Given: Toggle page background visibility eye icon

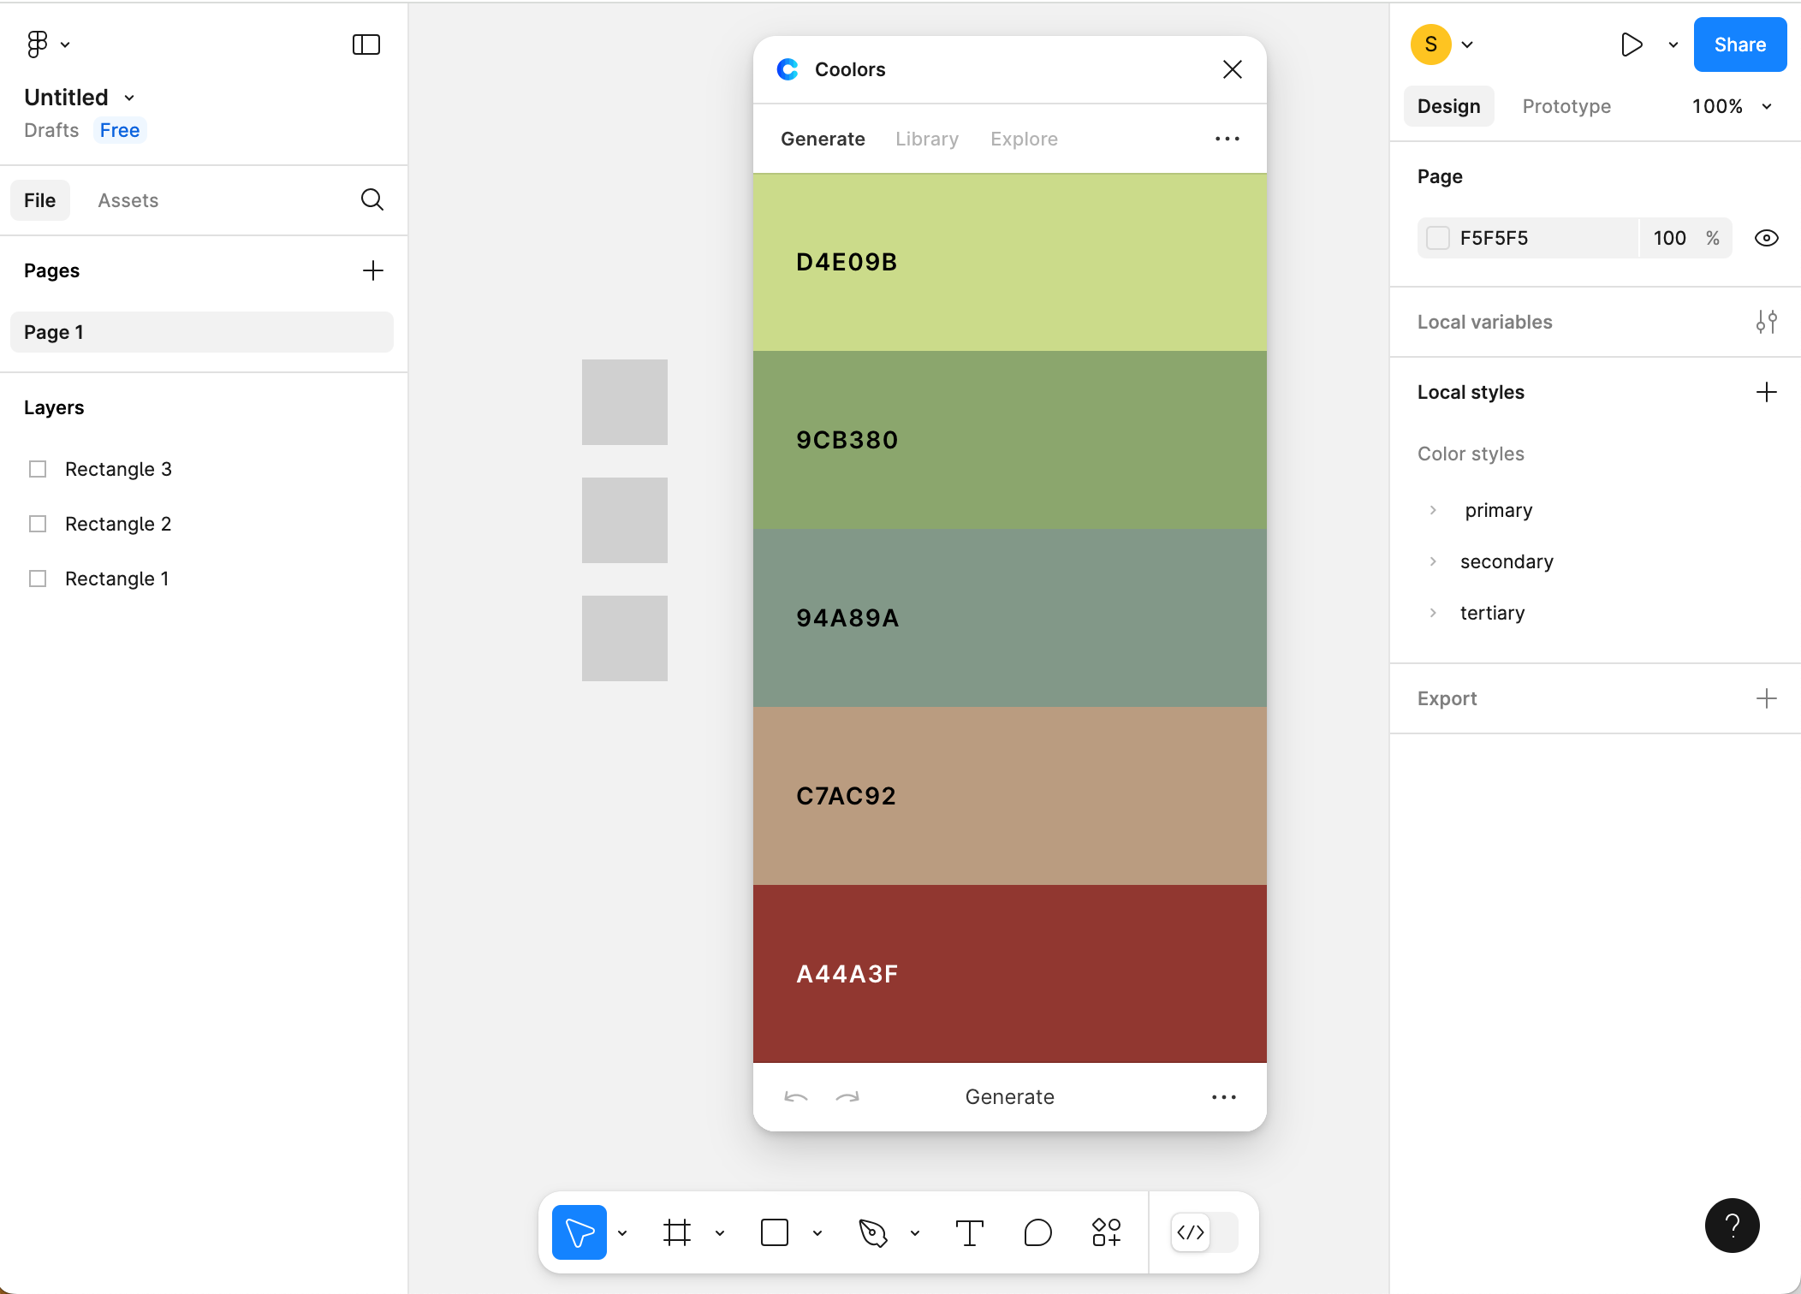Looking at the screenshot, I should coord(1766,238).
